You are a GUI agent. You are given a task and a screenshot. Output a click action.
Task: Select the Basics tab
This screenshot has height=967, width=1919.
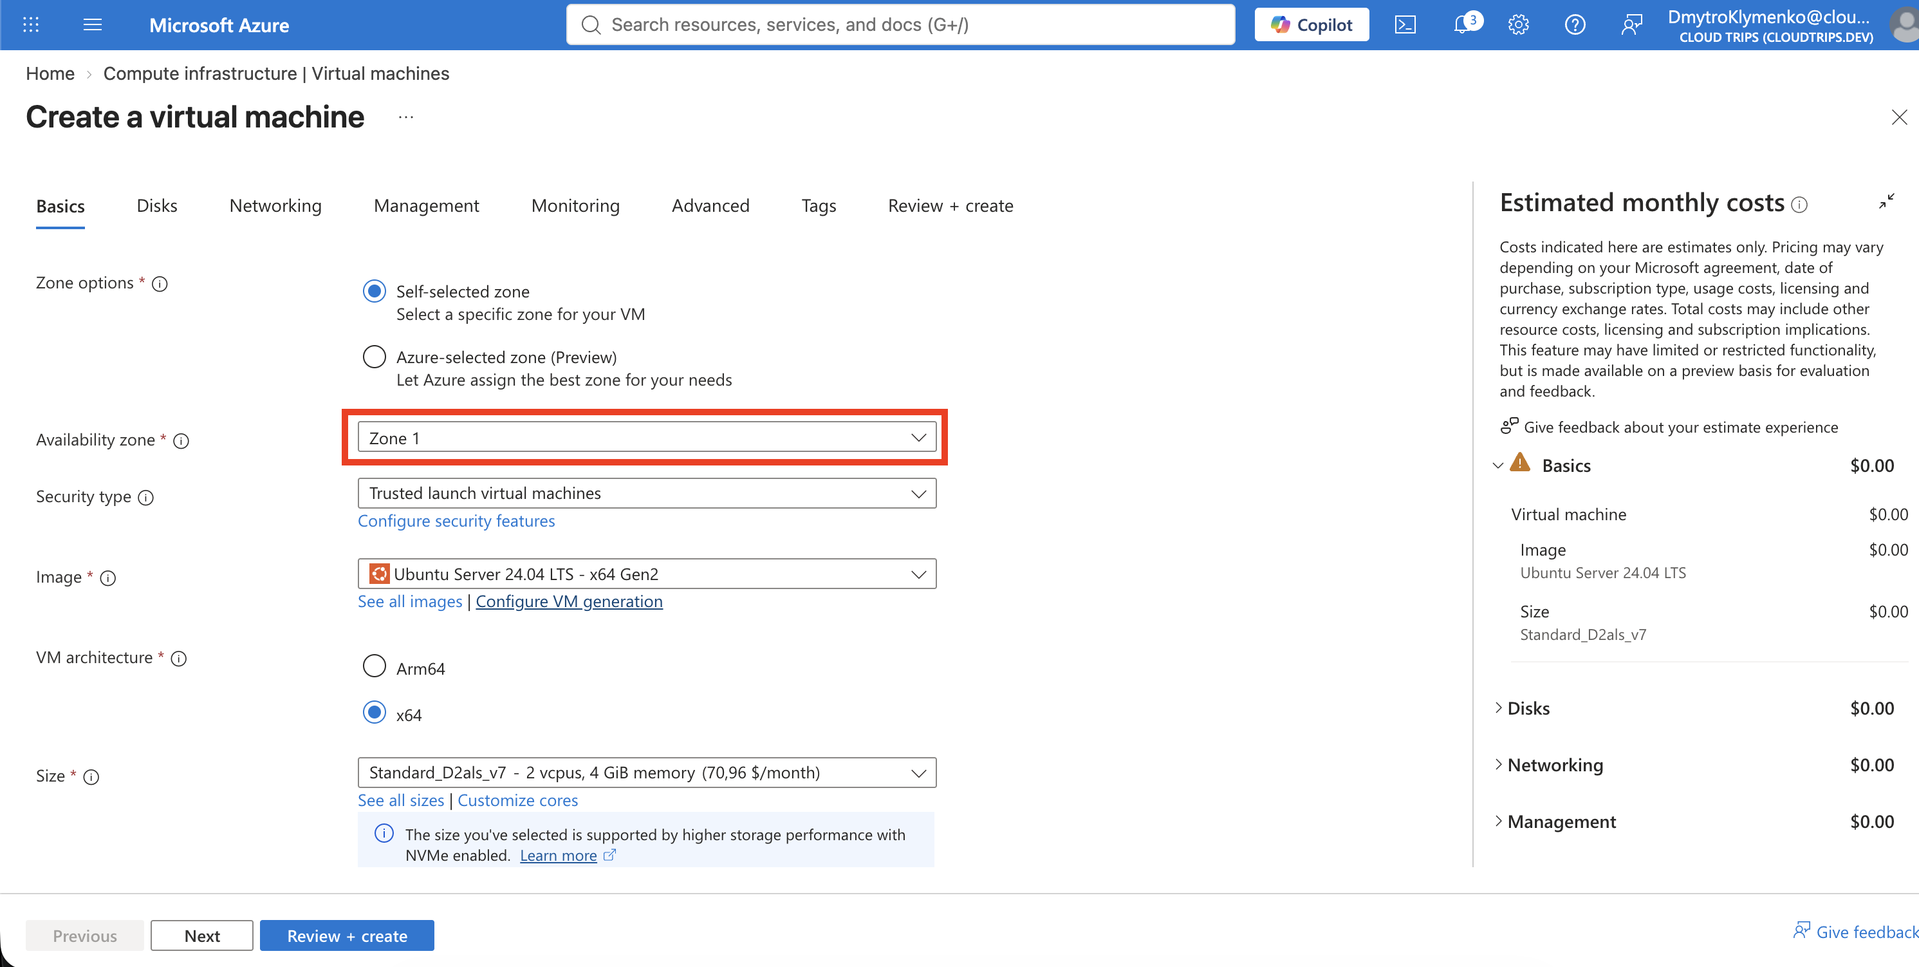point(60,207)
